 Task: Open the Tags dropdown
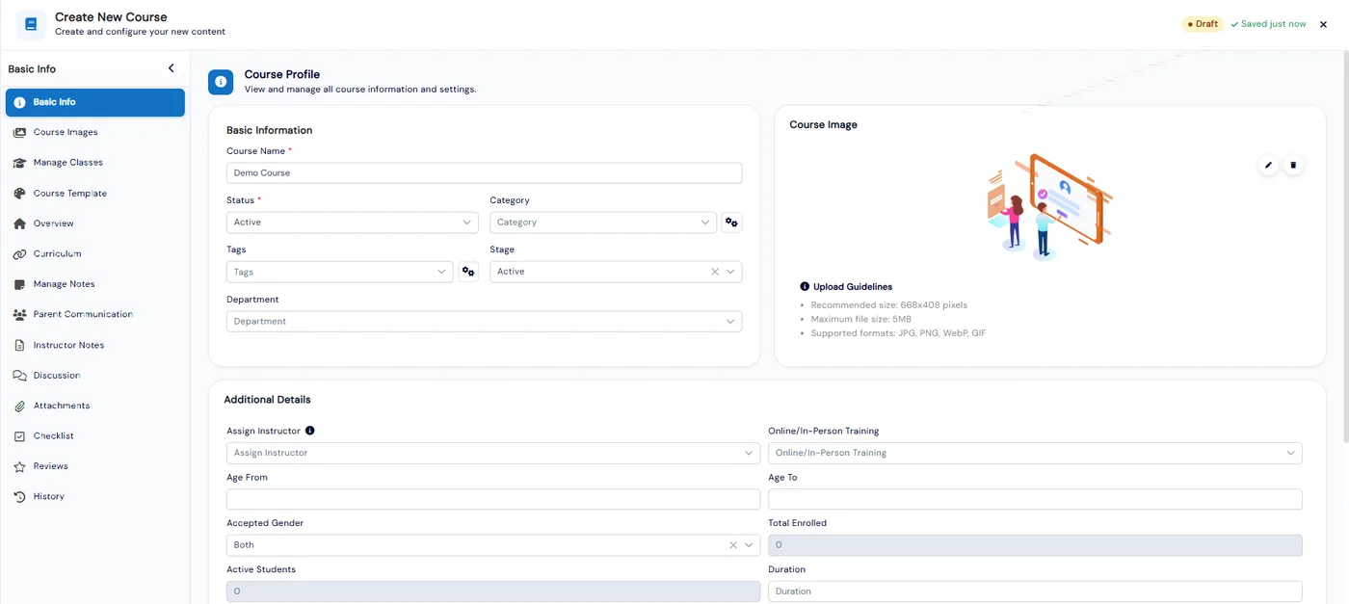[x=339, y=272]
